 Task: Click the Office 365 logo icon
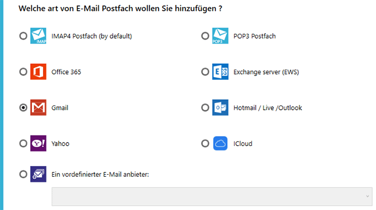pyautogui.click(x=38, y=71)
